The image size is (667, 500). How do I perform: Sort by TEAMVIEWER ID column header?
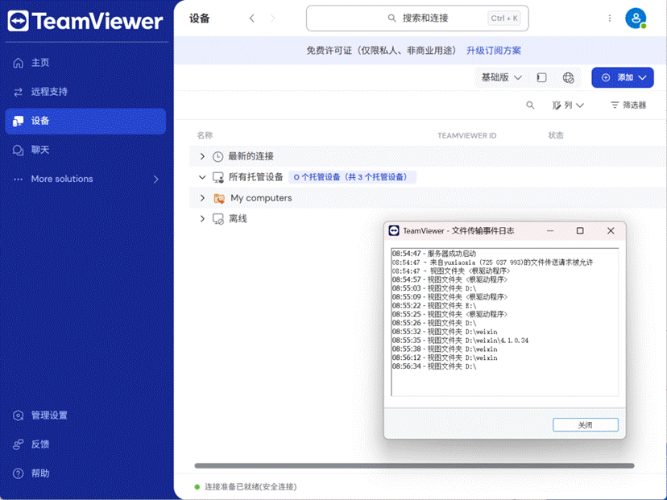[x=466, y=135]
